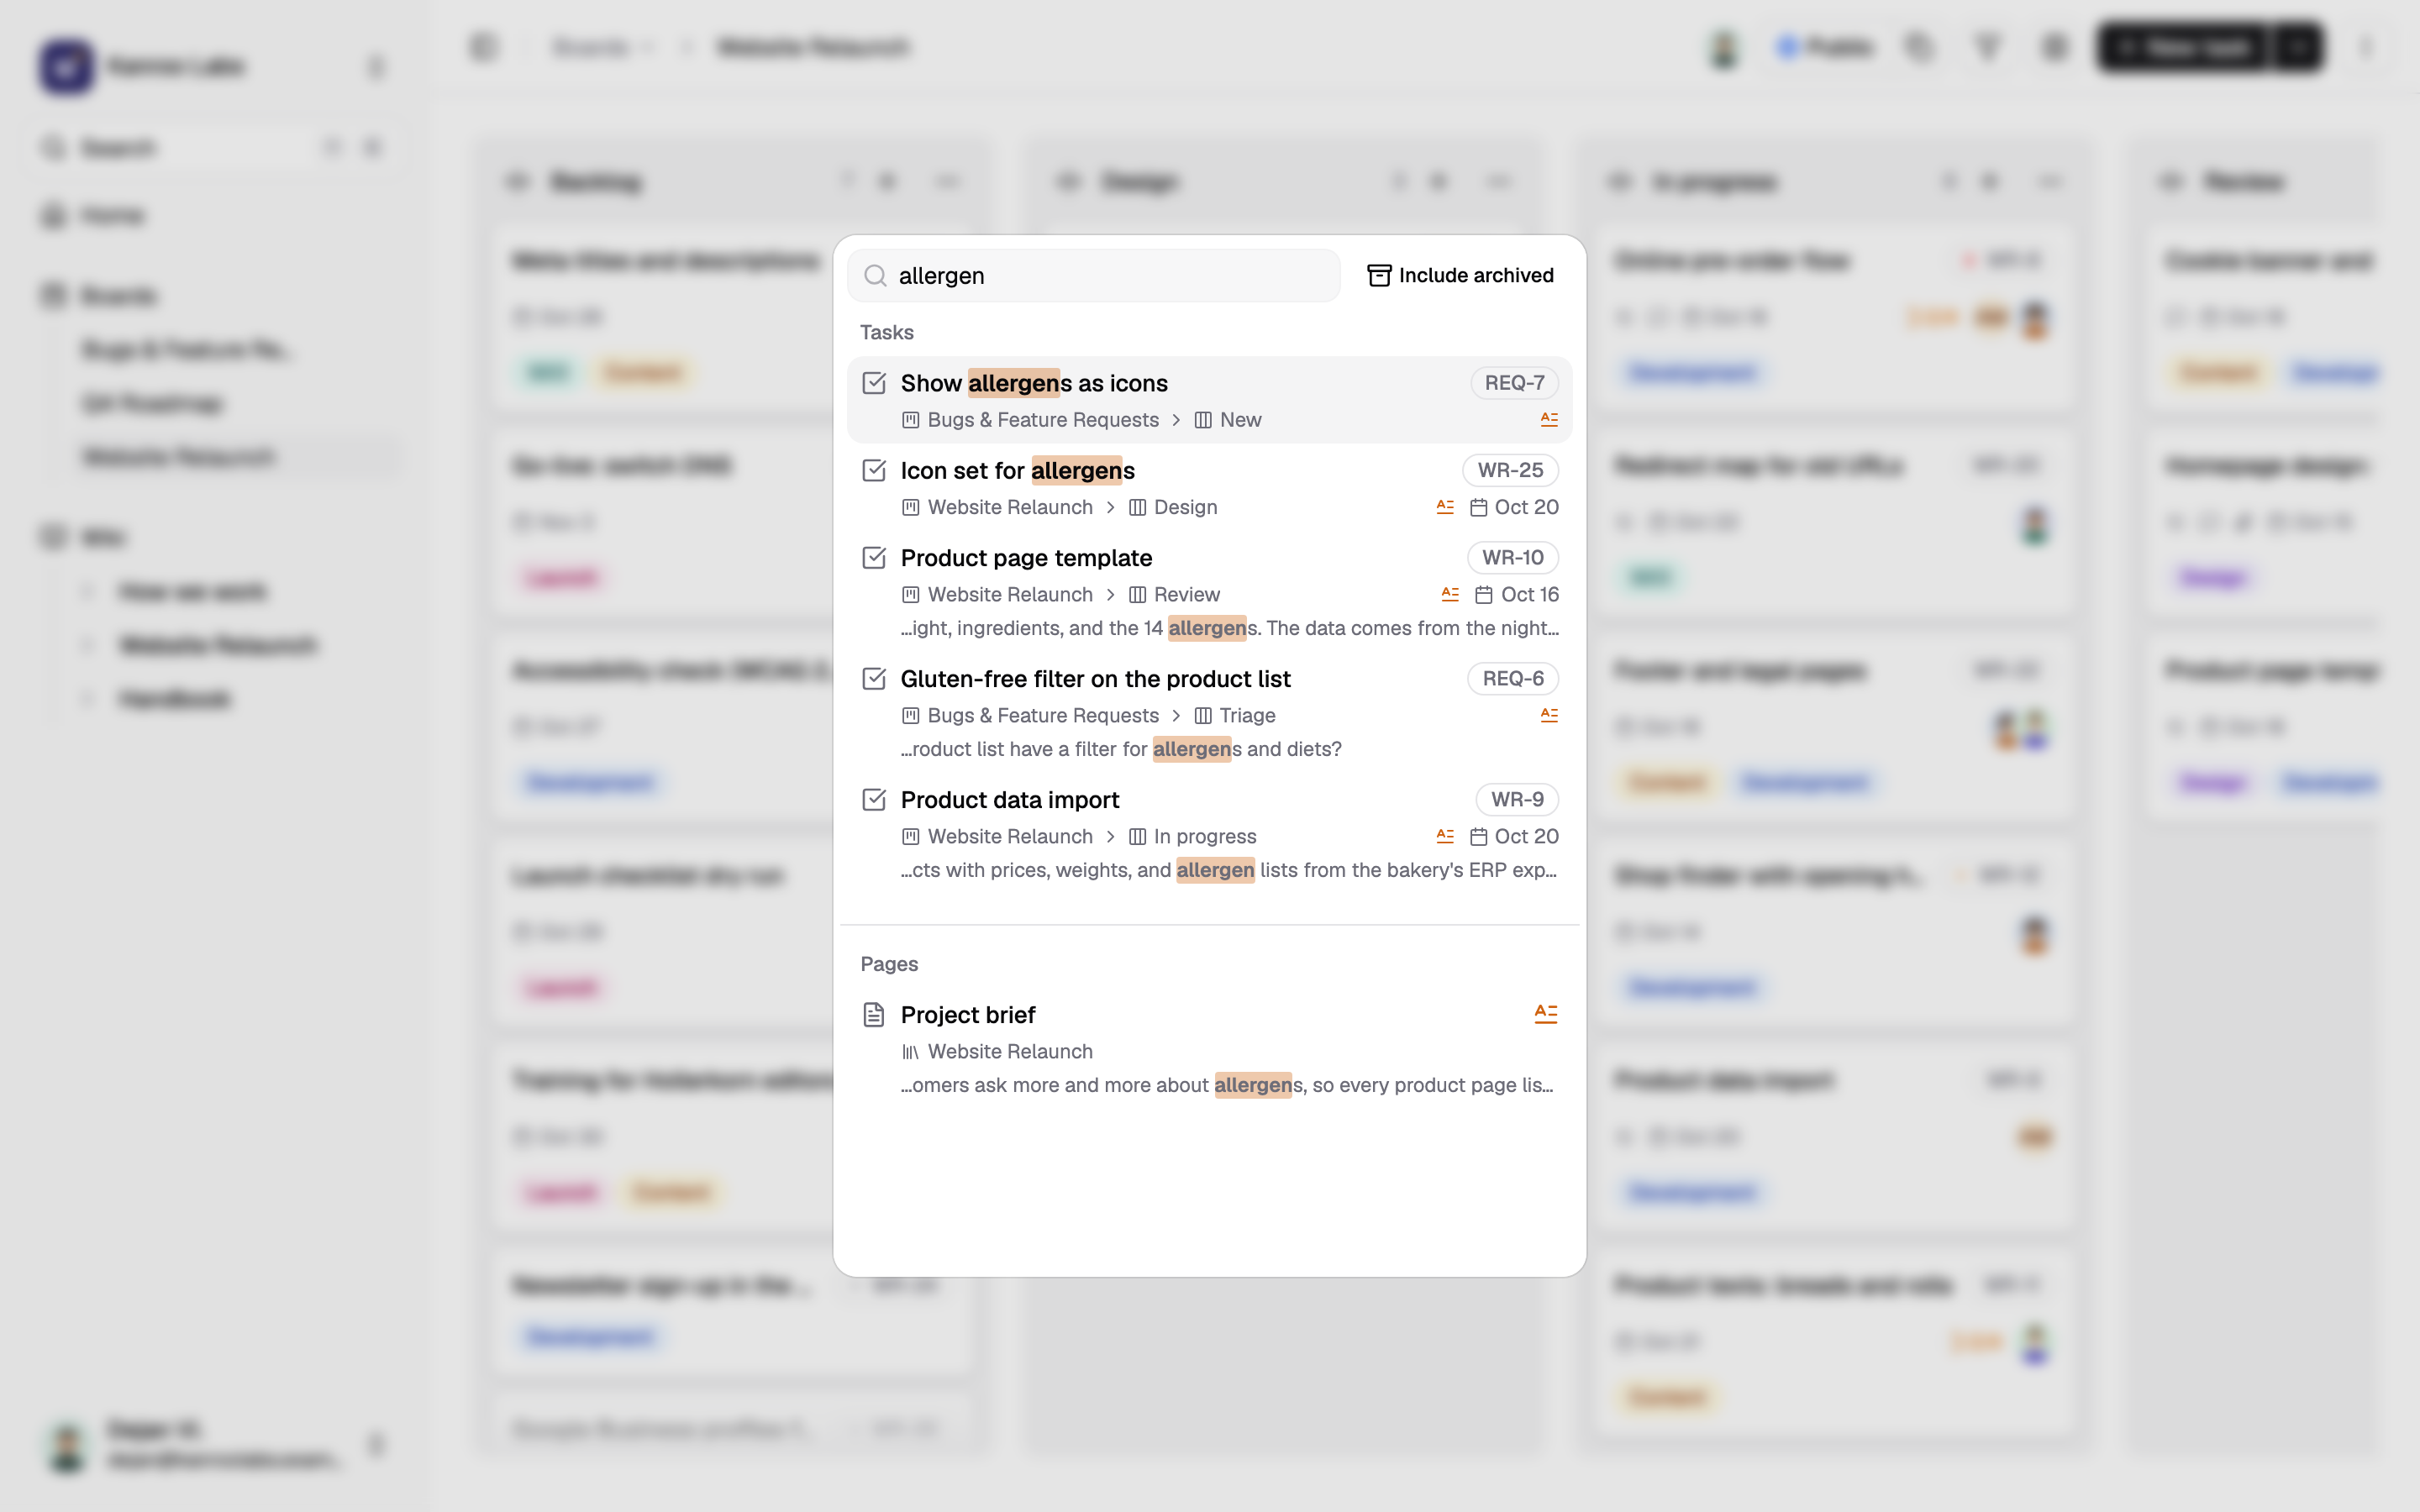2420x1512 pixels.
Task: Toggle the Include archived option
Action: [x=1460, y=275]
